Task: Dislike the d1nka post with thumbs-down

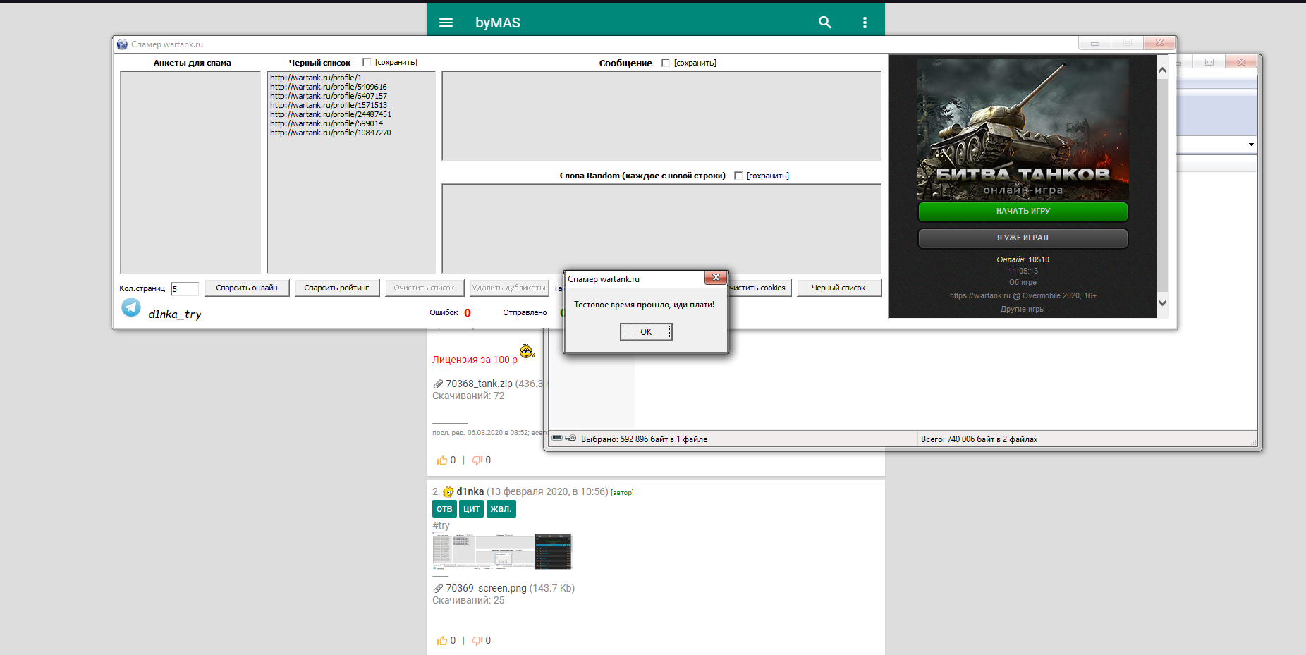Action: point(477,641)
